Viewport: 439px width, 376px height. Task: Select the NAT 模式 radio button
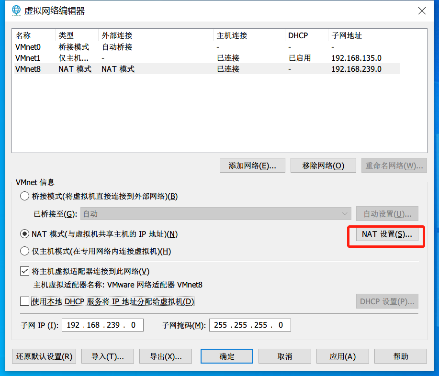pyautogui.click(x=24, y=234)
